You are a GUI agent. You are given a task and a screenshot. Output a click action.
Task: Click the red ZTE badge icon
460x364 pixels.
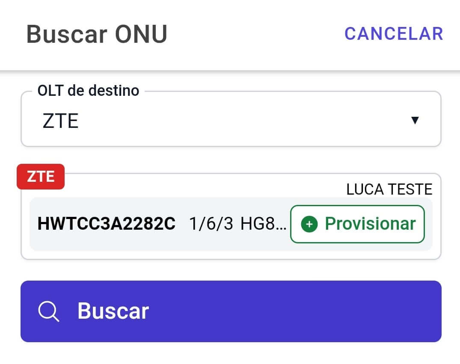pyautogui.click(x=41, y=176)
